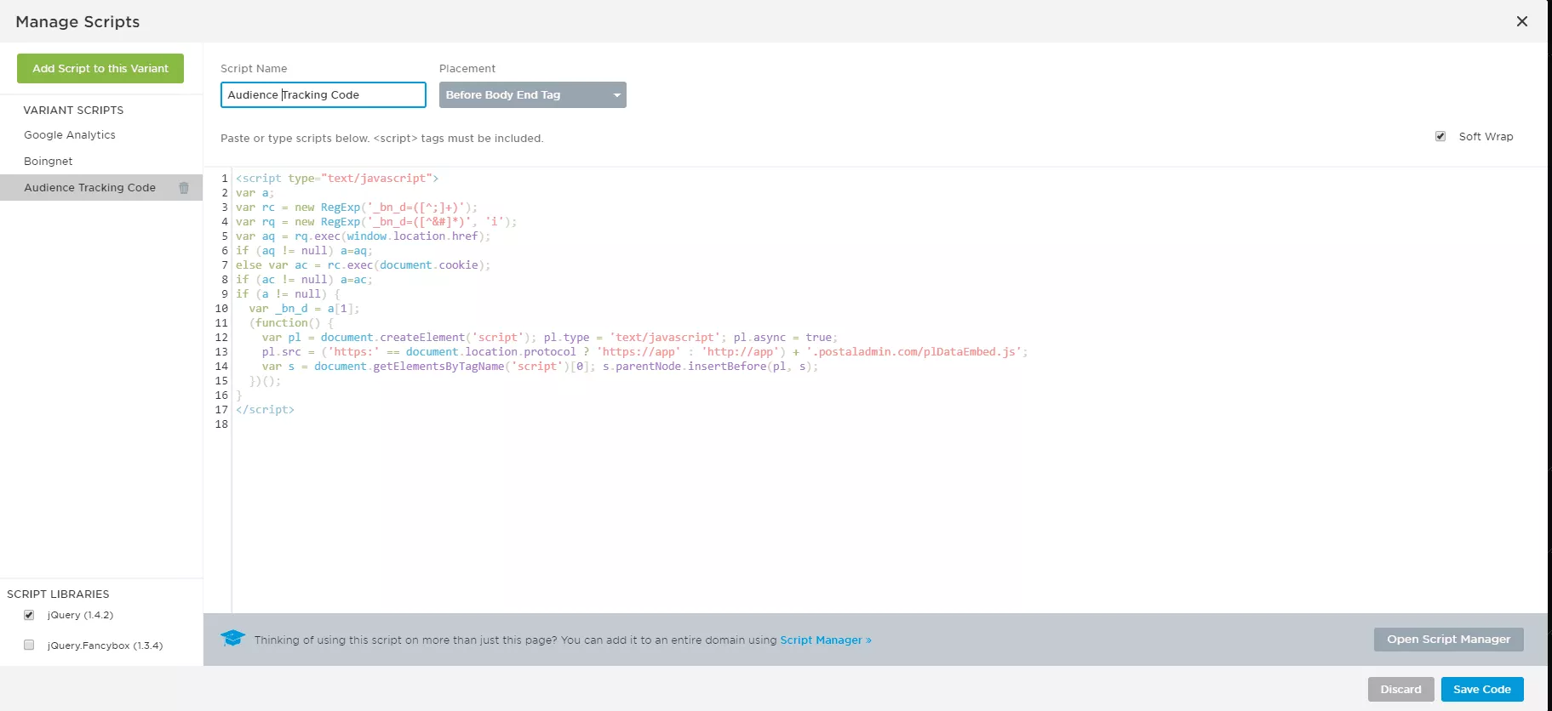Click the 'if (aq != null) a=aq;' line
The image size is (1552, 711).
pyautogui.click(x=304, y=251)
